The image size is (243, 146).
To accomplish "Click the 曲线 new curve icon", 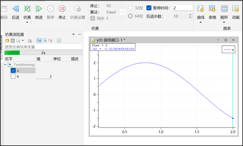I will pyautogui.click(x=200, y=9).
